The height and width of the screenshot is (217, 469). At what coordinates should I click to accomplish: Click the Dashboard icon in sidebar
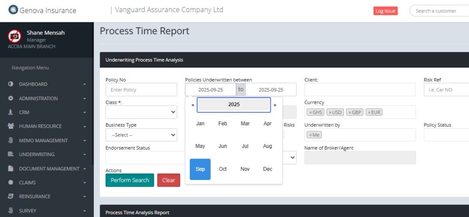11,84
